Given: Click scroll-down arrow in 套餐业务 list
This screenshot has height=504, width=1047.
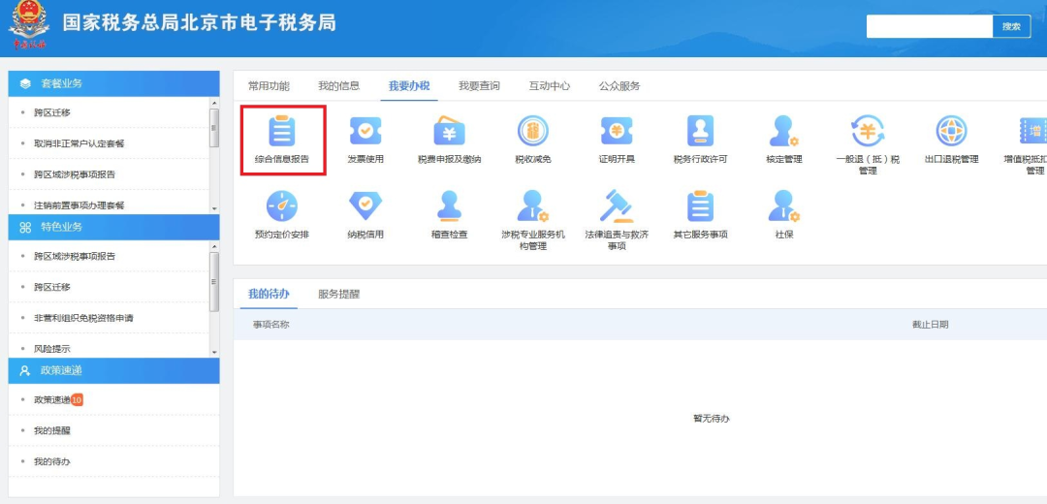Looking at the screenshot, I should [x=214, y=209].
